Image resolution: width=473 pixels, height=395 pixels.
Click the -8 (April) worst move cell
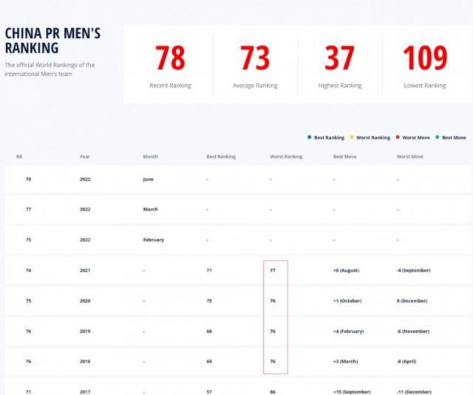coord(410,361)
